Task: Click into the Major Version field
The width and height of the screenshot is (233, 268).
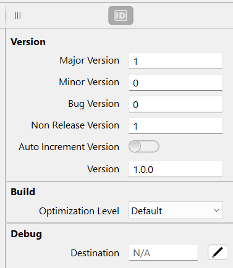Action: pyautogui.click(x=176, y=61)
